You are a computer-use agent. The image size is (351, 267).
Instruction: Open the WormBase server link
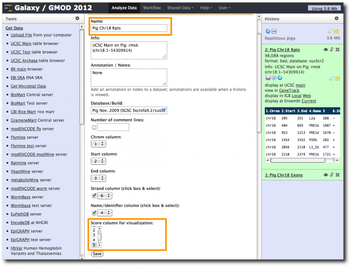(x=21, y=197)
